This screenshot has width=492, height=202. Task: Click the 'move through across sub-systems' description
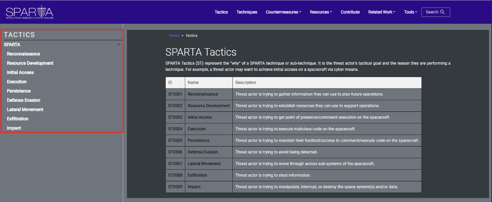[x=327, y=163]
